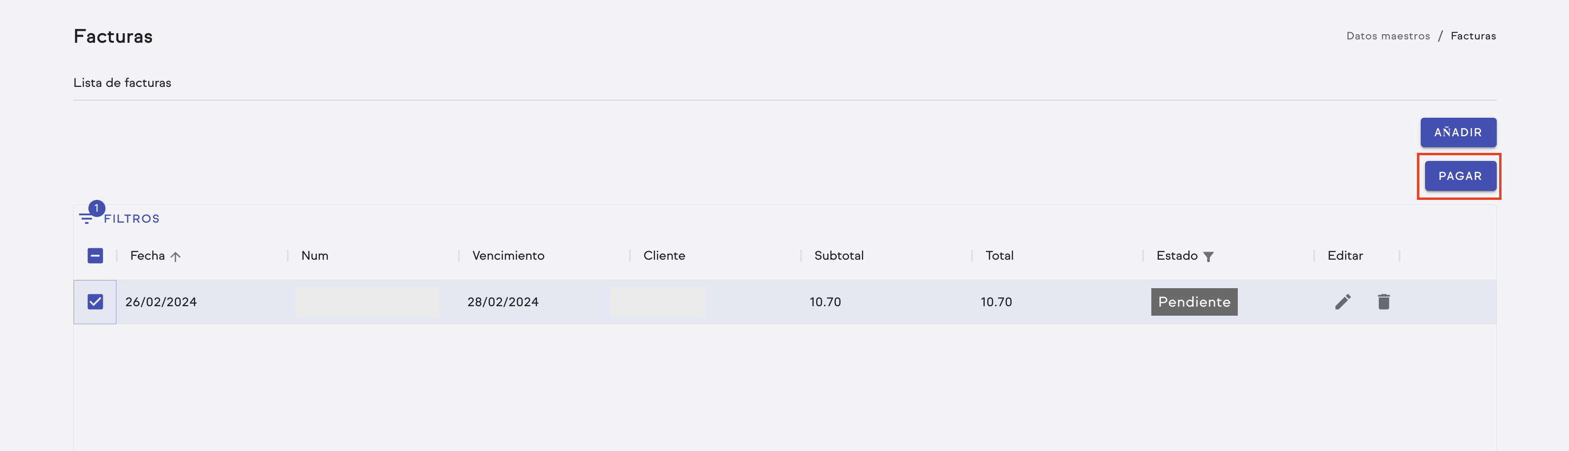Image resolution: width=1569 pixels, height=451 pixels.
Task: Click the Subtotal column header
Action: pos(838,255)
